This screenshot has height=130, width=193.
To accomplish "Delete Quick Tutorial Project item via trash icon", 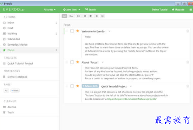I will point(188,86).
